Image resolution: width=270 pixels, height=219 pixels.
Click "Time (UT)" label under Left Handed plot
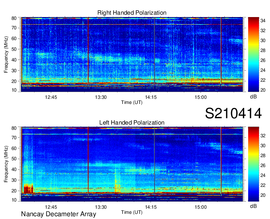(x=132, y=212)
